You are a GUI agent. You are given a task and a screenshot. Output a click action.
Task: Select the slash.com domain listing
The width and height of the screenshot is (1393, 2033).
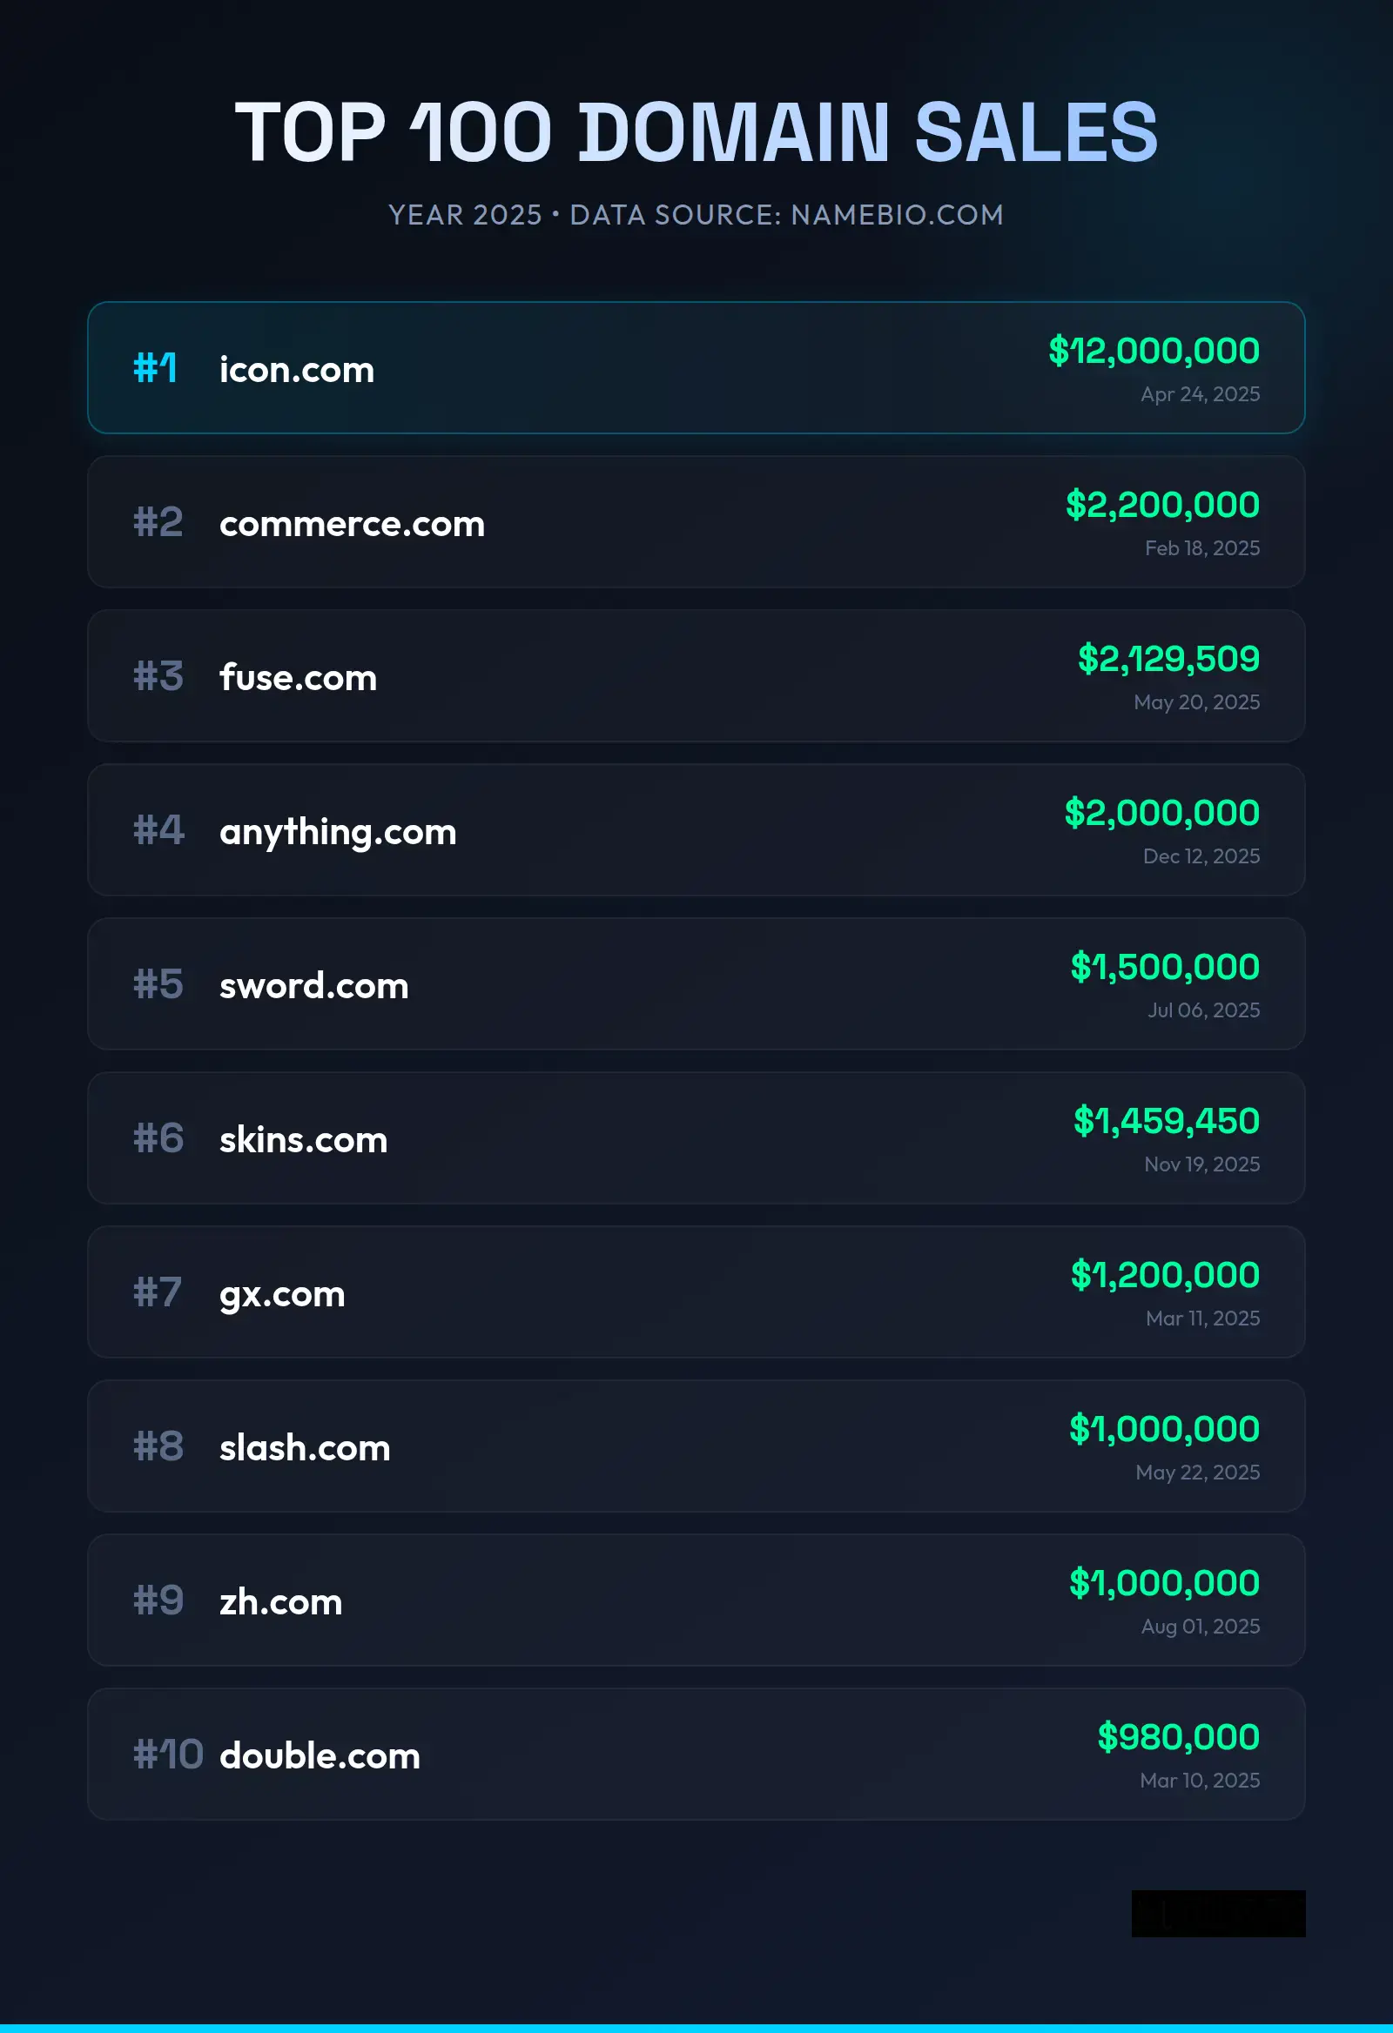305,1447
